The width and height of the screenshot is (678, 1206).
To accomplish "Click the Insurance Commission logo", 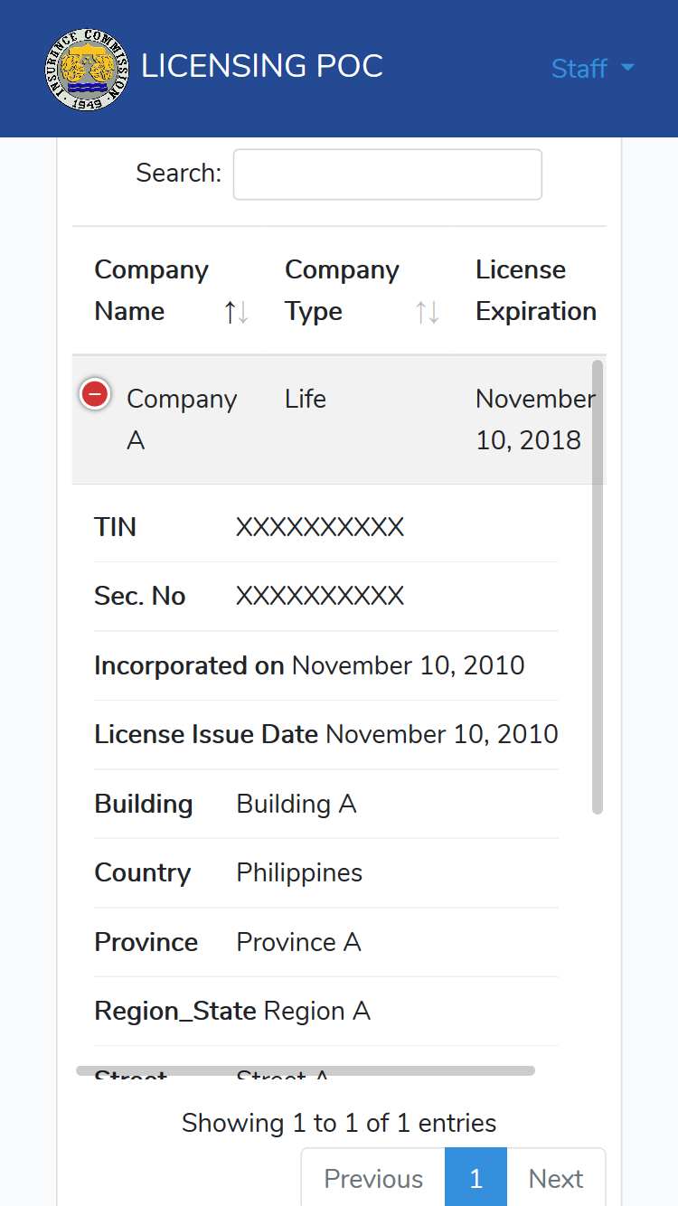I will coord(87,69).
